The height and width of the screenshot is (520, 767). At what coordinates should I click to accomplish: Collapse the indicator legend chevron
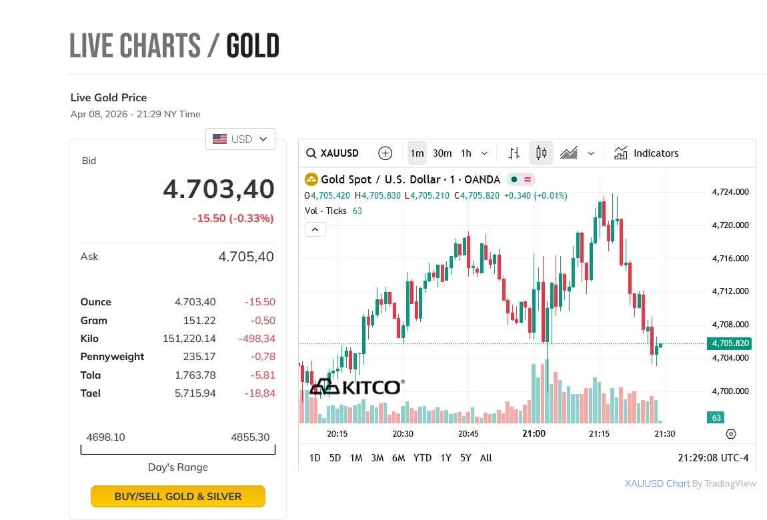[x=315, y=229]
